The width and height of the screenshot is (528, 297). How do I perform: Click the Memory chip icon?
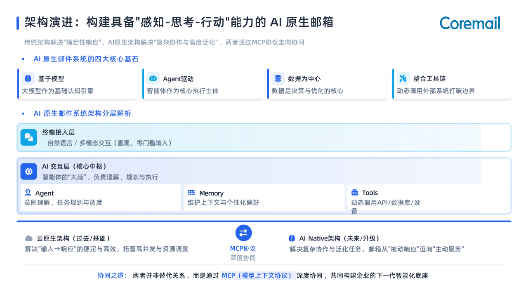[191, 193]
